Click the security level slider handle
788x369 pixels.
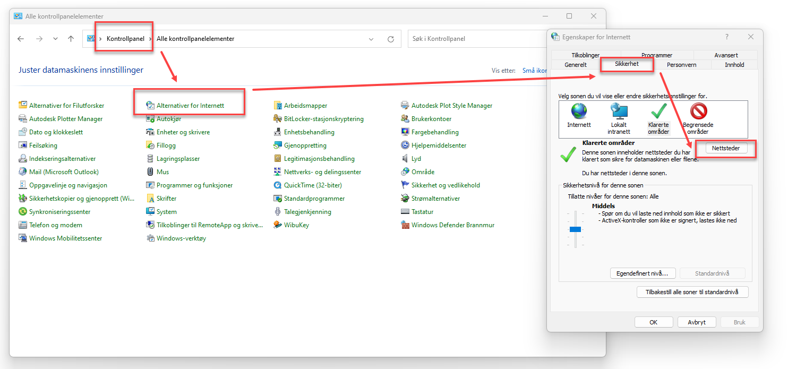[575, 229]
